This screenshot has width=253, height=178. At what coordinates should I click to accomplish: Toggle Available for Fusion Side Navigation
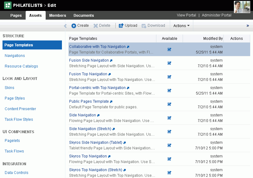169,63
